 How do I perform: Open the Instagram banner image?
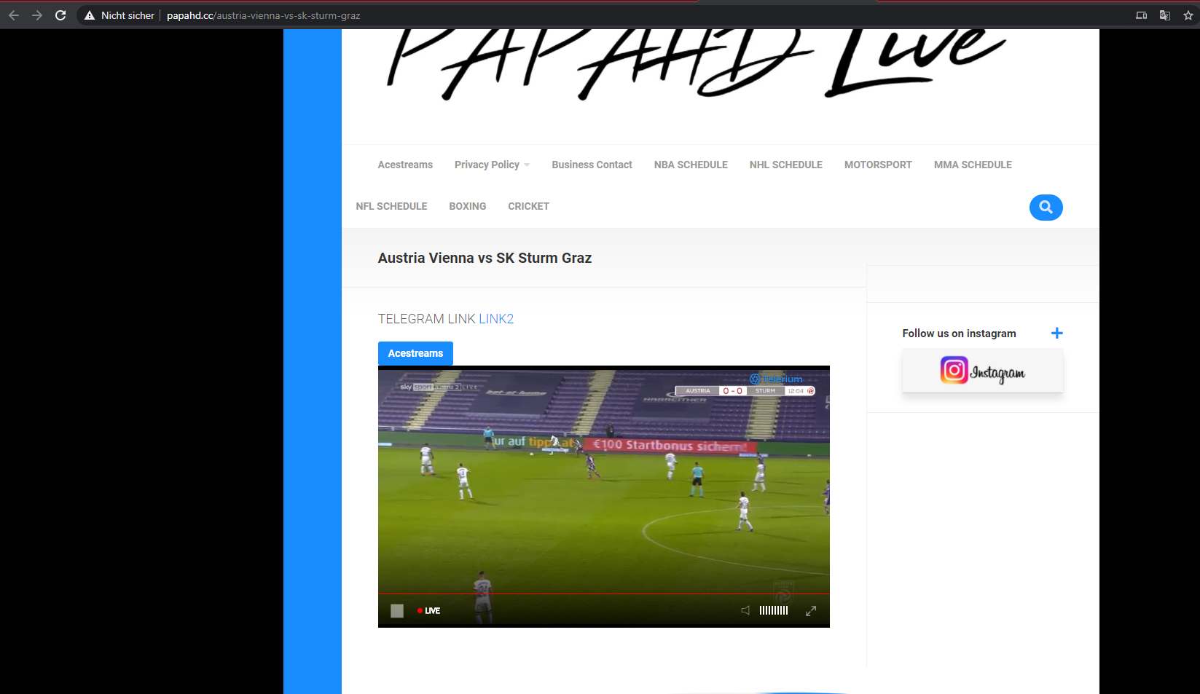coord(982,371)
